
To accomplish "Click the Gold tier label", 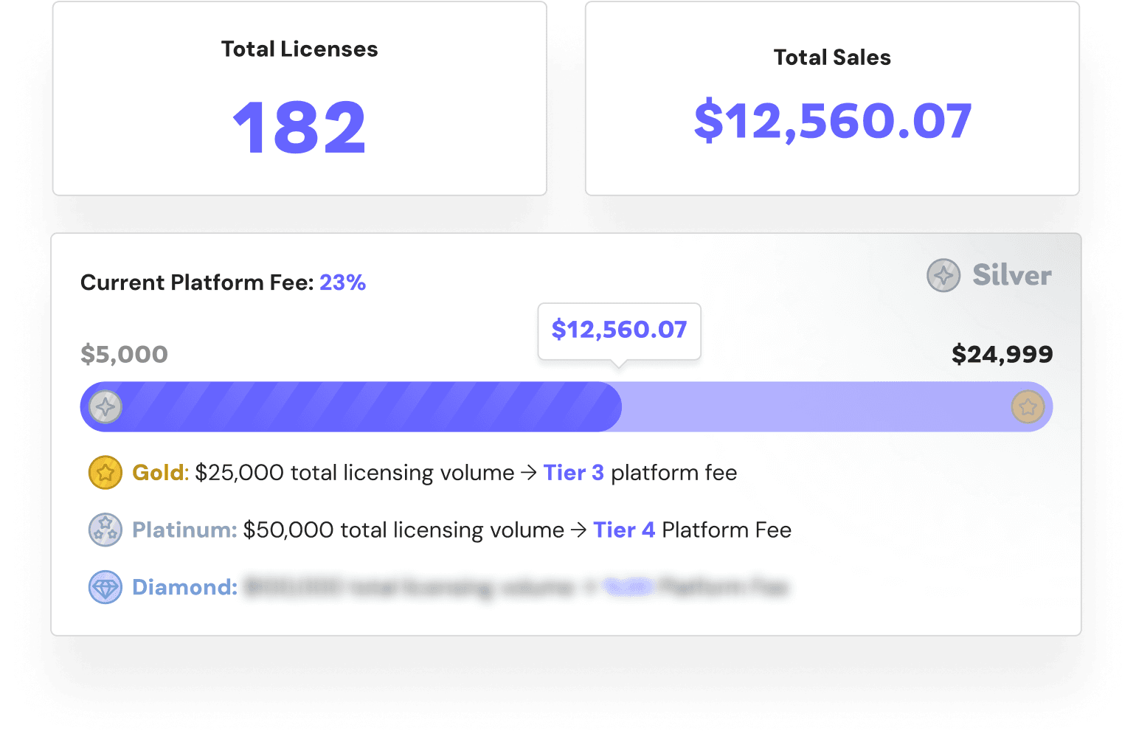I will 161,473.
